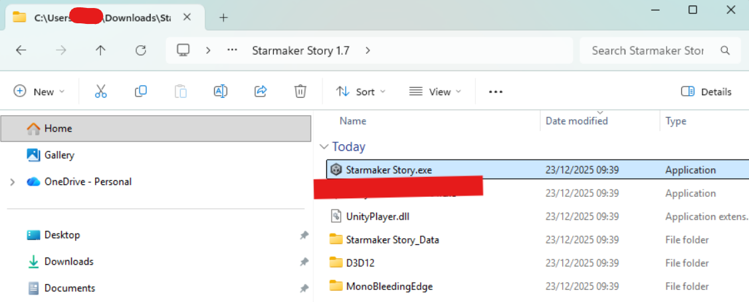The height and width of the screenshot is (302, 749).
Task: Open the New item dropdown
Action: tap(40, 92)
